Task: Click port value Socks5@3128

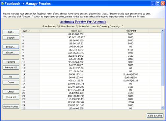Action: point(130,80)
